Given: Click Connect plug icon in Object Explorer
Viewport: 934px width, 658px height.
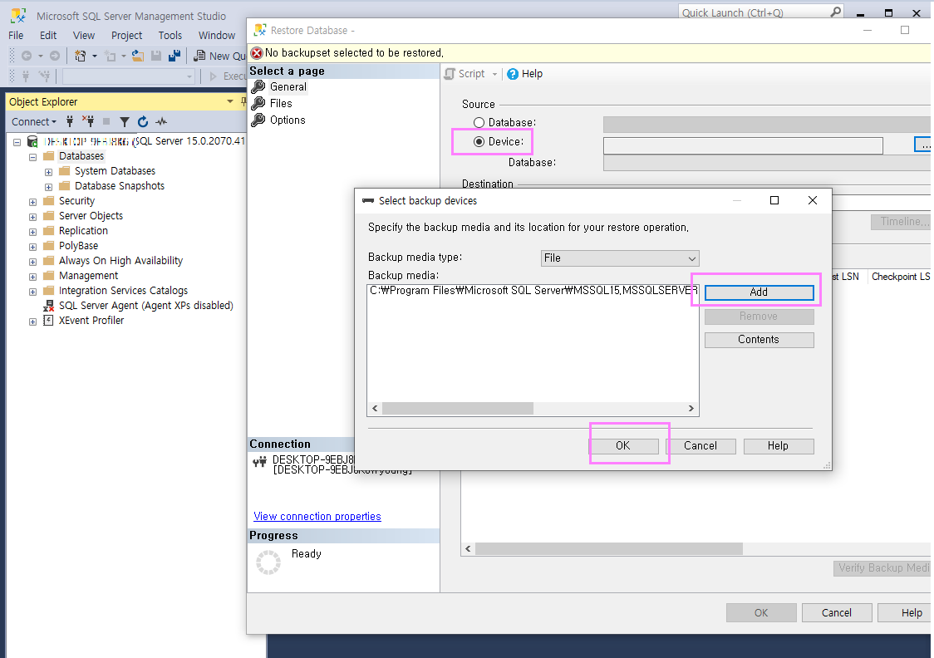Looking at the screenshot, I should [x=70, y=121].
